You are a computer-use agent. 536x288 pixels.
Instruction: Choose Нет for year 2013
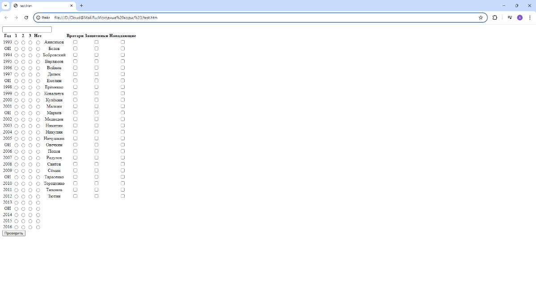coord(38,203)
